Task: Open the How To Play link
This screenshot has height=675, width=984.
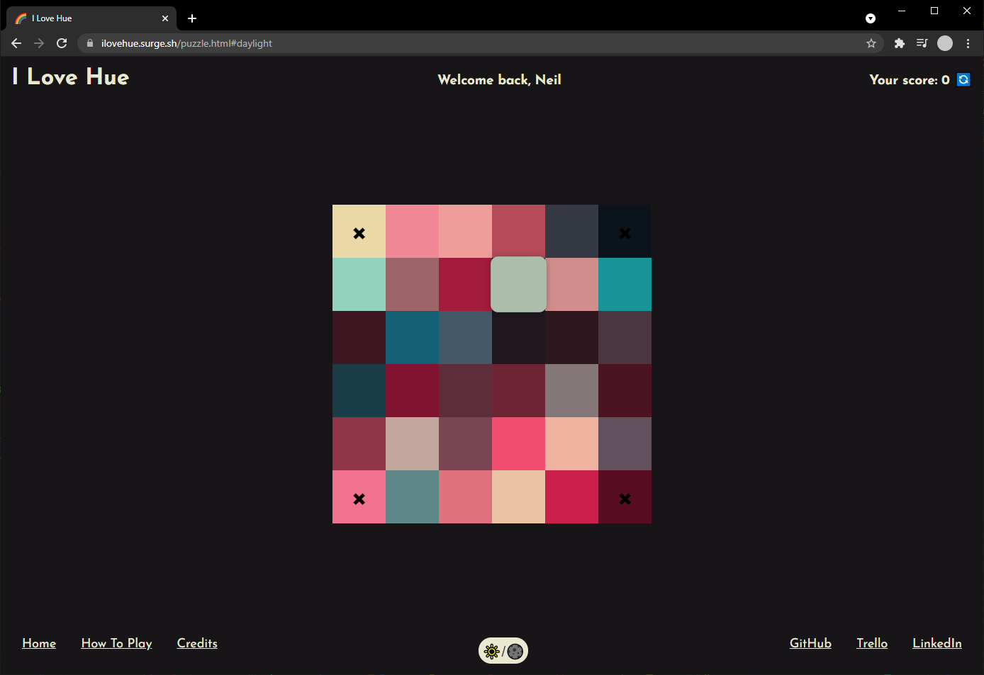Action: 117,643
